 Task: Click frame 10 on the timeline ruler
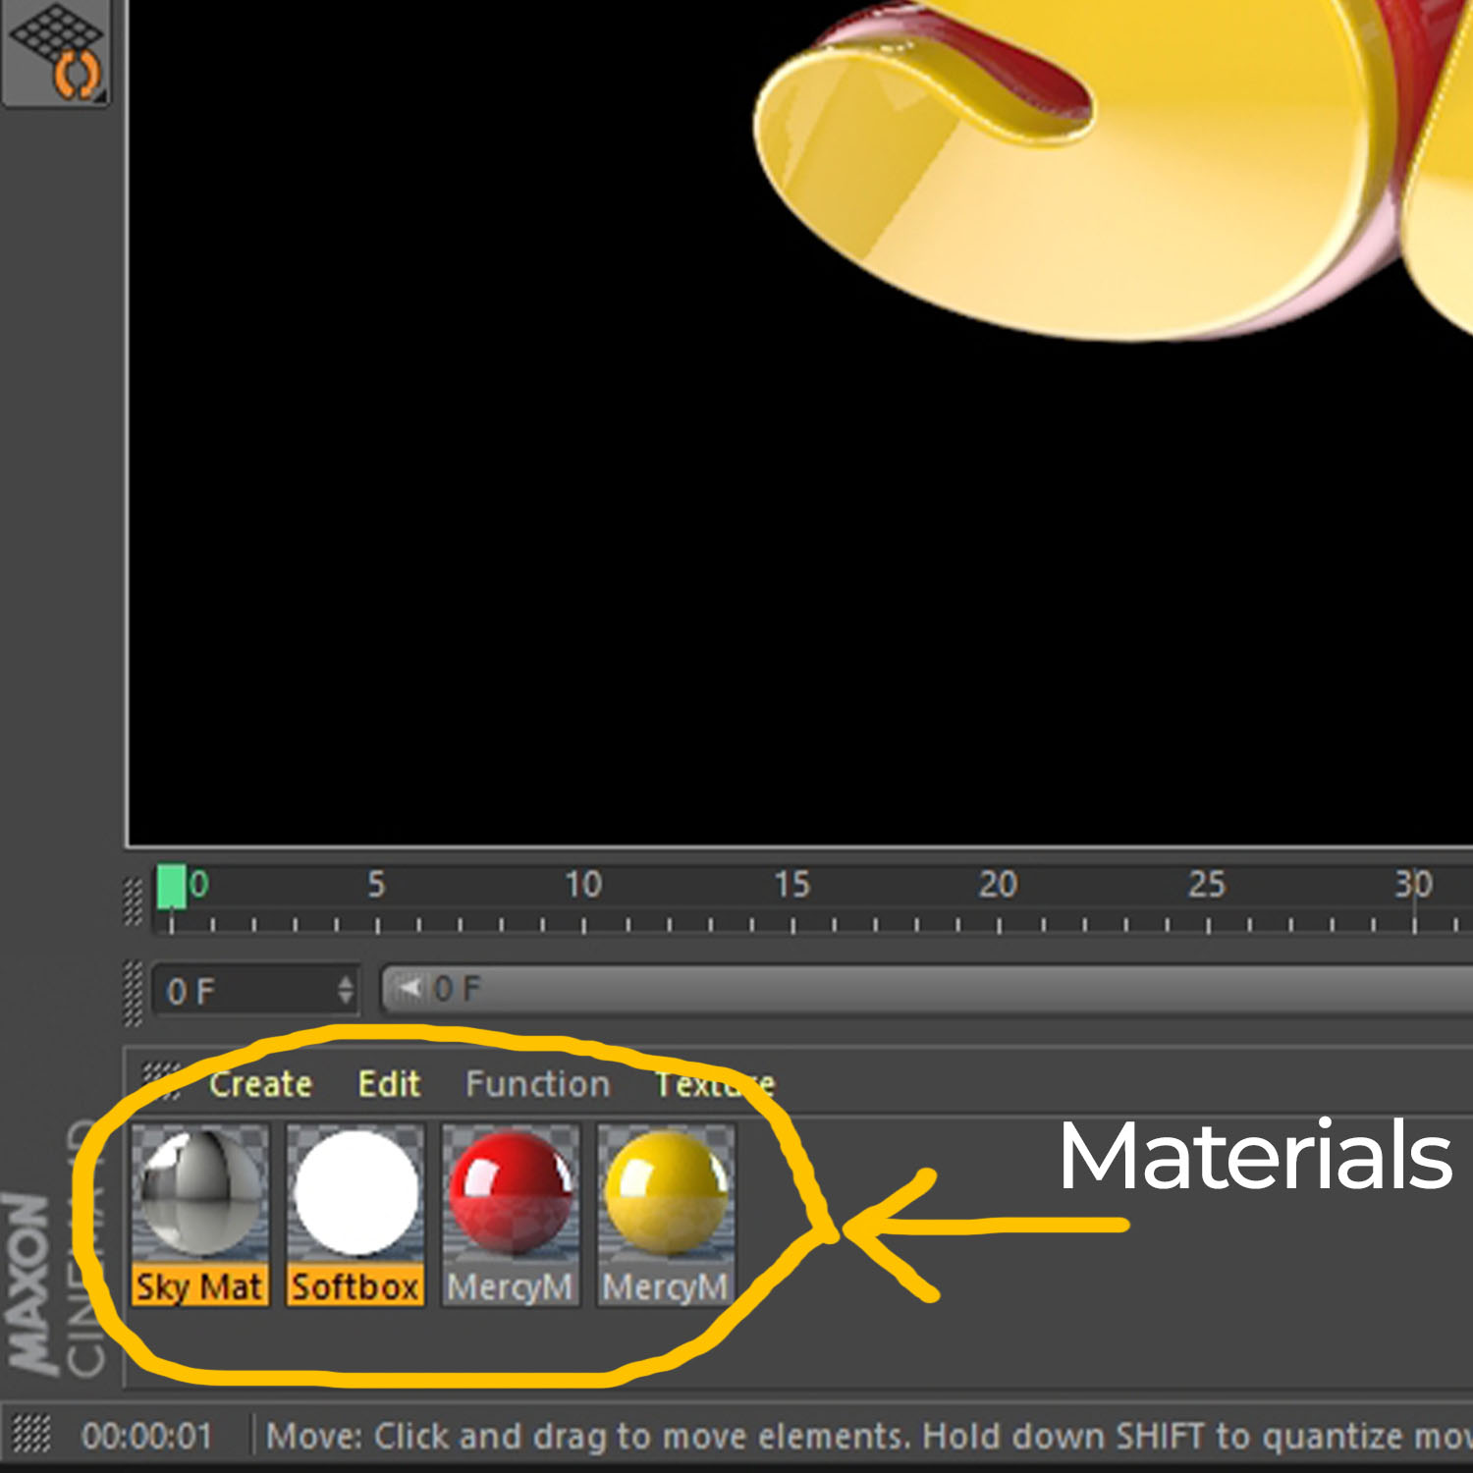tap(582, 885)
